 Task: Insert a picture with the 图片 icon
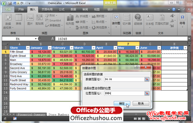click(30, 19)
